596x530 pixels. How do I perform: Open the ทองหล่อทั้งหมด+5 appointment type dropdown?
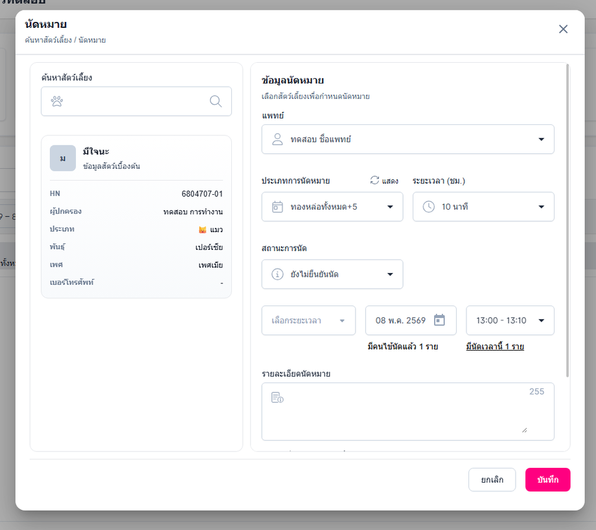pyautogui.click(x=332, y=207)
